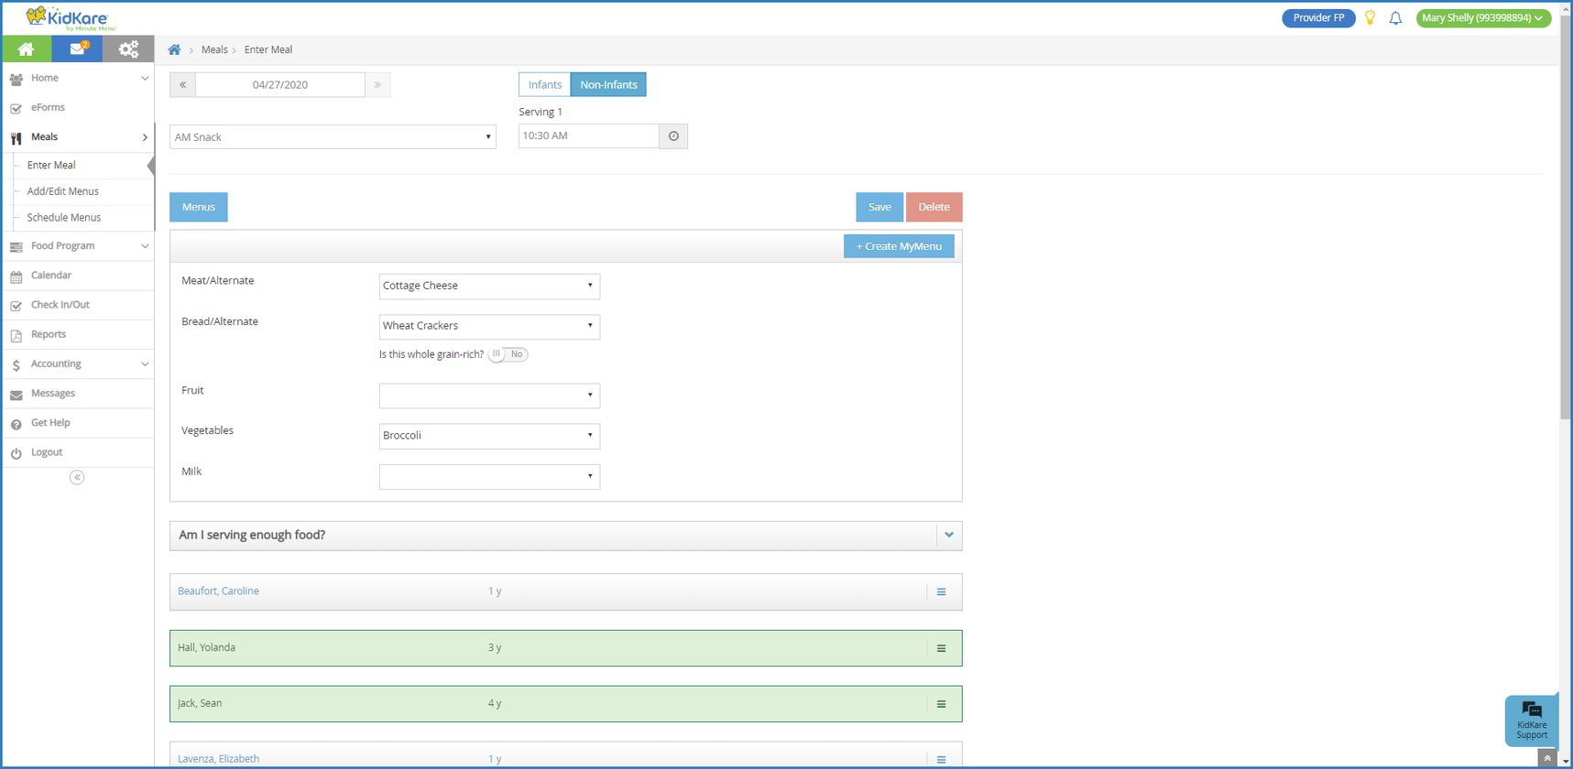The width and height of the screenshot is (1573, 769).
Task: Open the notifications bell icon
Action: pos(1395,17)
